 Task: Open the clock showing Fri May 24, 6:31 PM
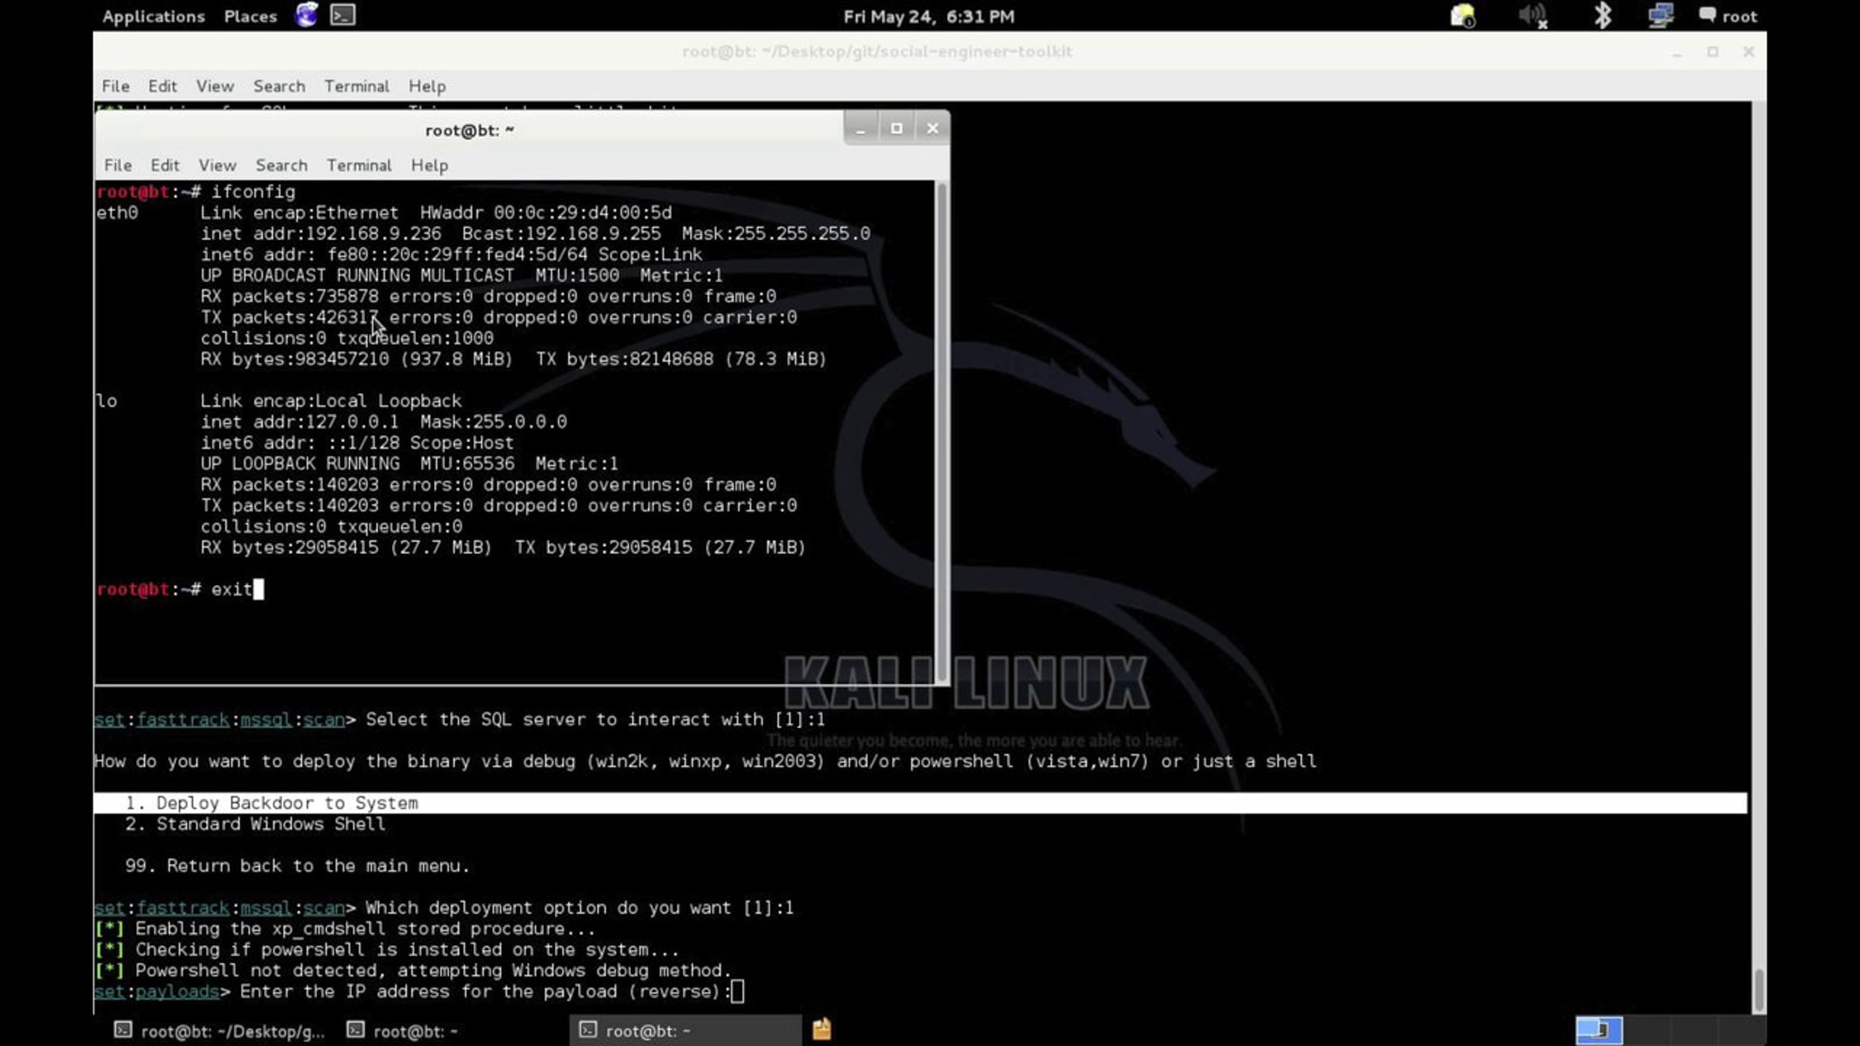click(928, 16)
